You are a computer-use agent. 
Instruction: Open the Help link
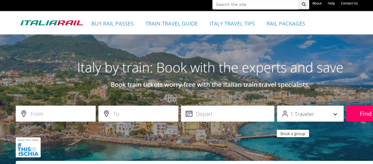pos(331,3)
